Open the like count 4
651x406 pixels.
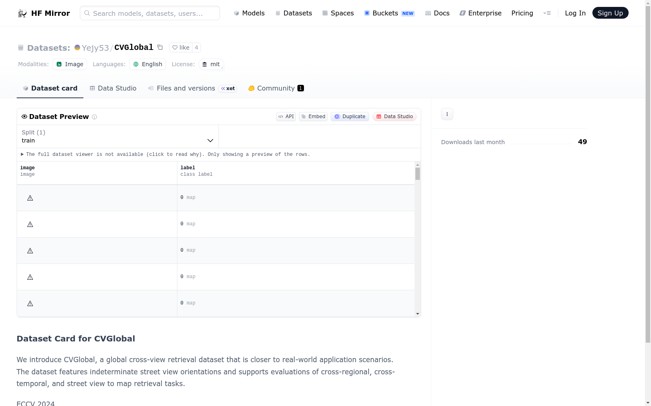(x=197, y=48)
